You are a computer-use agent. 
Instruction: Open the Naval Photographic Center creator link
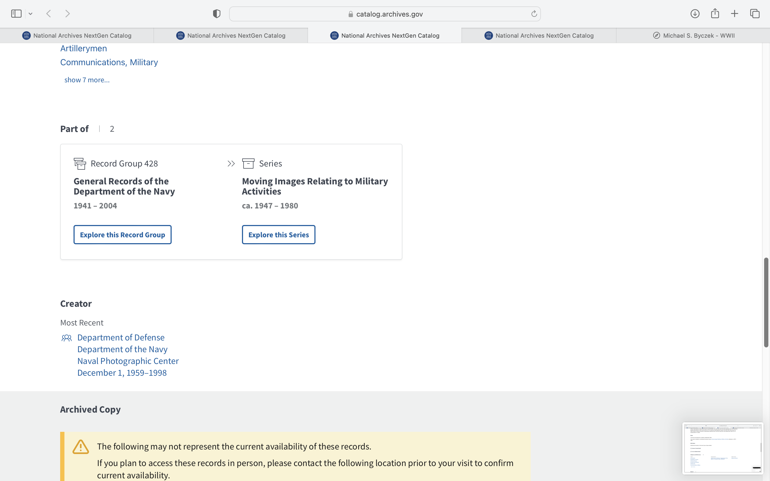128,361
